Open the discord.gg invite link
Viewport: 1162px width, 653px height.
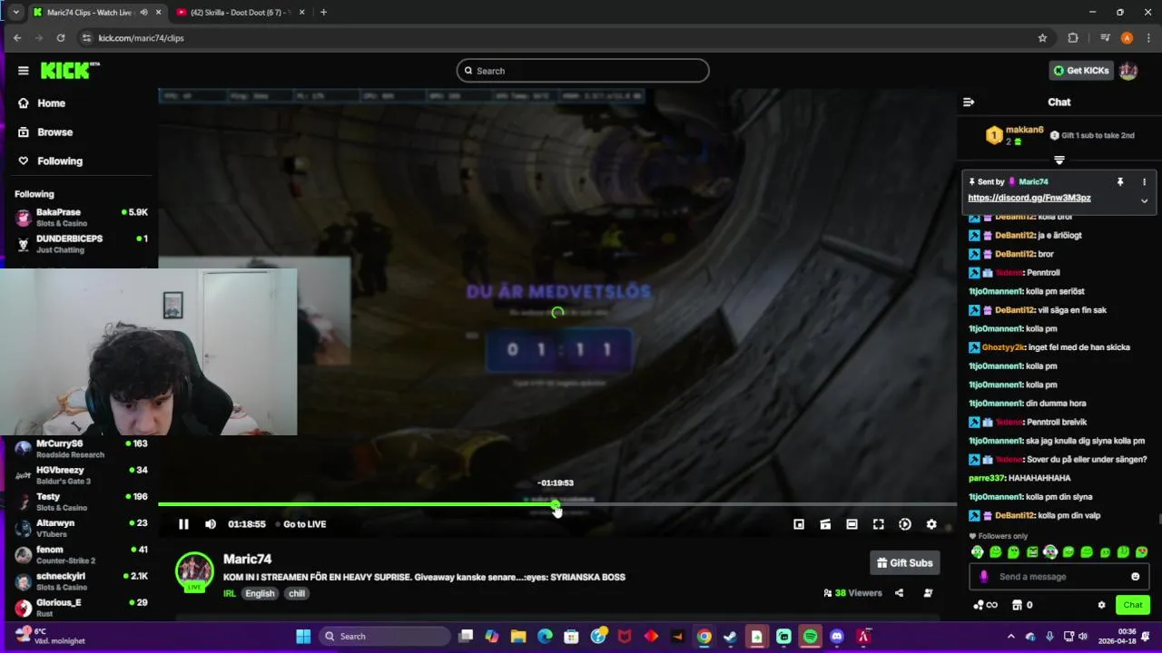1029,198
